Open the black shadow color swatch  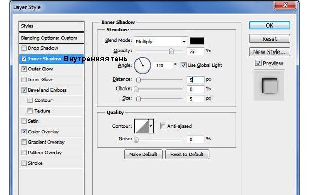(197, 41)
